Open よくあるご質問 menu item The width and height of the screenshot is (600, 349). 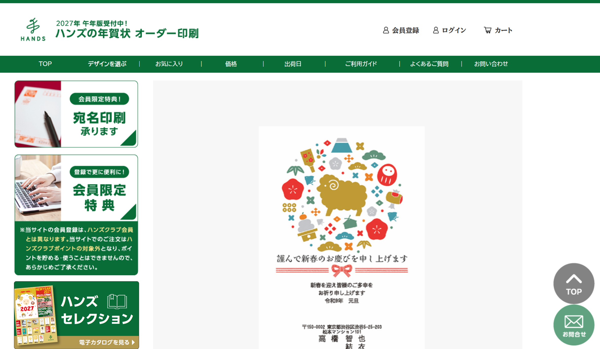tap(429, 64)
